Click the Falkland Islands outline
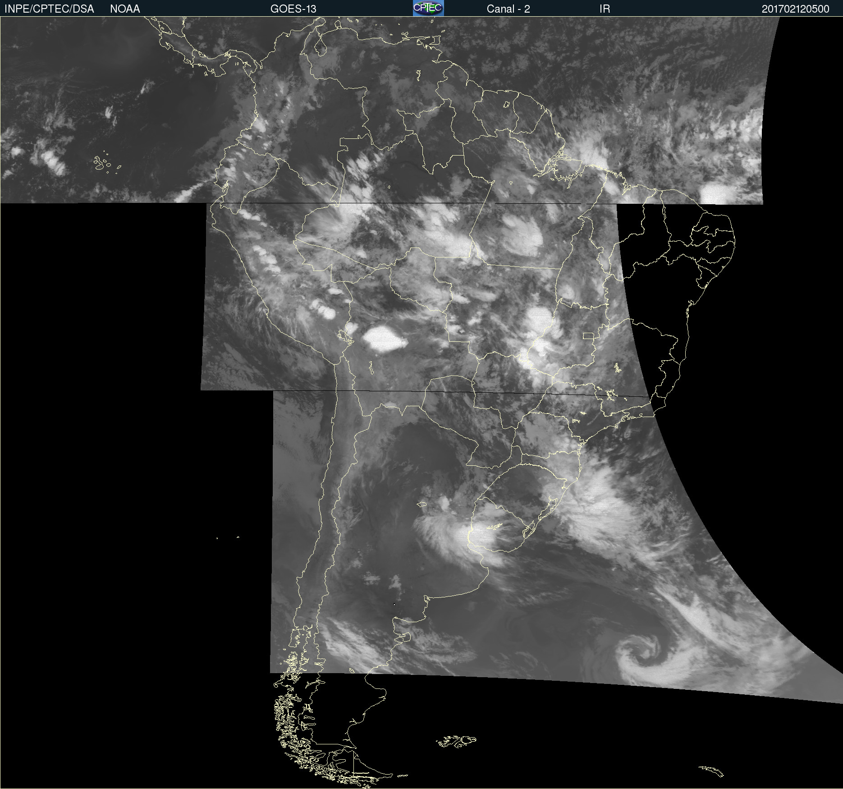The width and height of the screenshot is (843, 789). click(x=456, y=741)
